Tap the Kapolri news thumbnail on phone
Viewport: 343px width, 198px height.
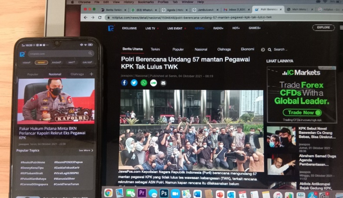(56, 101)
